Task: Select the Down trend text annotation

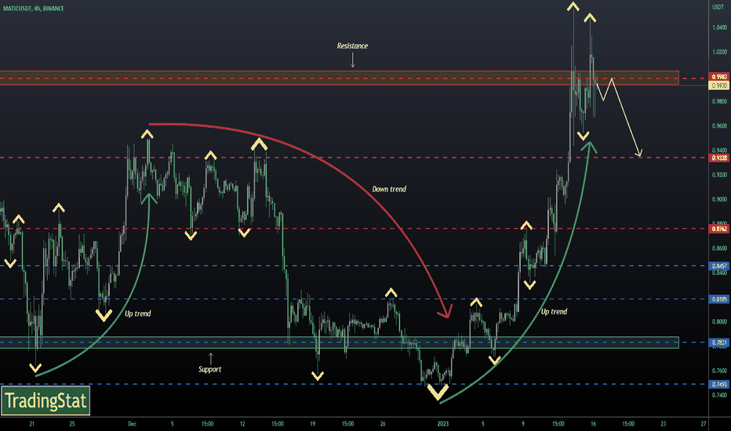Action: [x=389, y=189]
